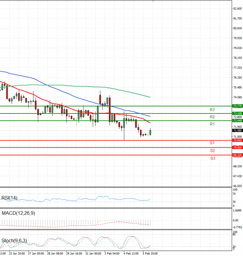Select the Stoch(9,6,3) indicator label
The height and width of the screenshot is (256, 243).
tap(14, 241)
